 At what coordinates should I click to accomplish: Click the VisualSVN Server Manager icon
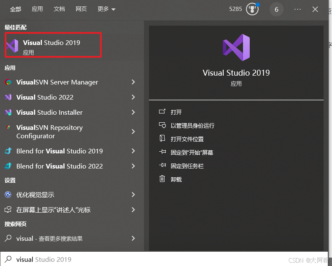pos(8,82)
